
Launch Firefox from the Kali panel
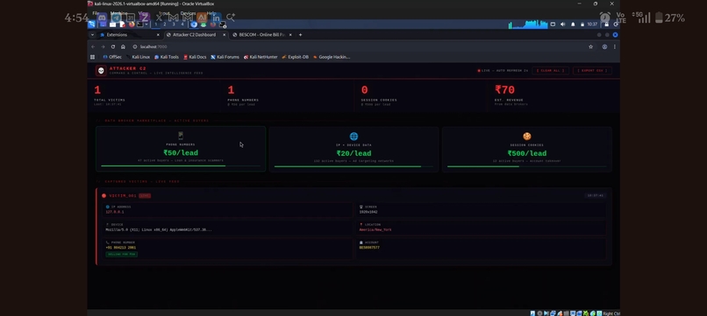132,25
